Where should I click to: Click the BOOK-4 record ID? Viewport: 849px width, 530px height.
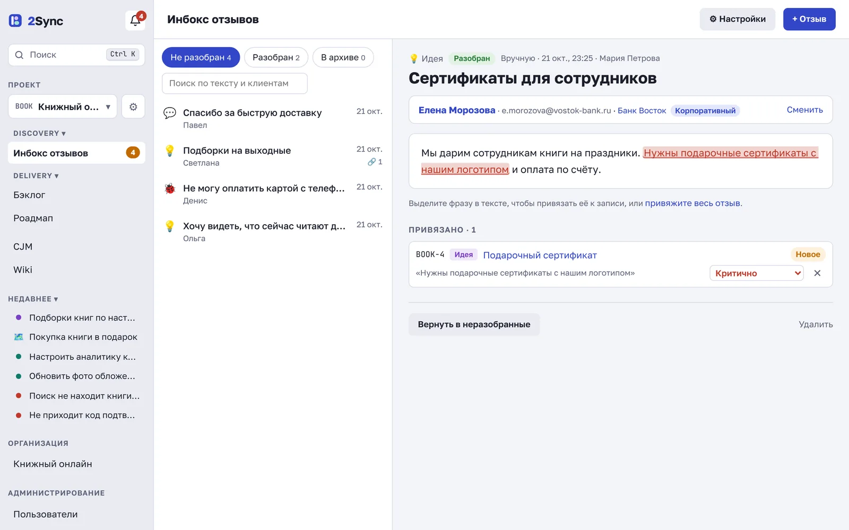[x=430, y=254]
